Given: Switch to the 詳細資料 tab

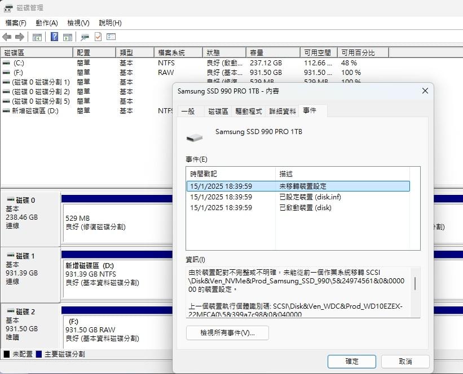Looking at the screenshot, I should click(283, 111).
